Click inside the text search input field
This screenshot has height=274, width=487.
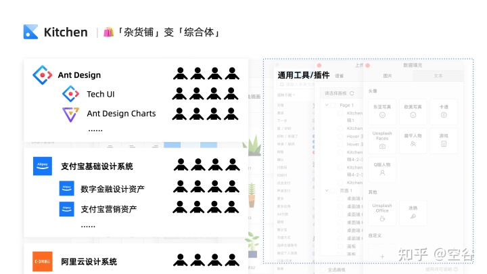click(295, 85)
